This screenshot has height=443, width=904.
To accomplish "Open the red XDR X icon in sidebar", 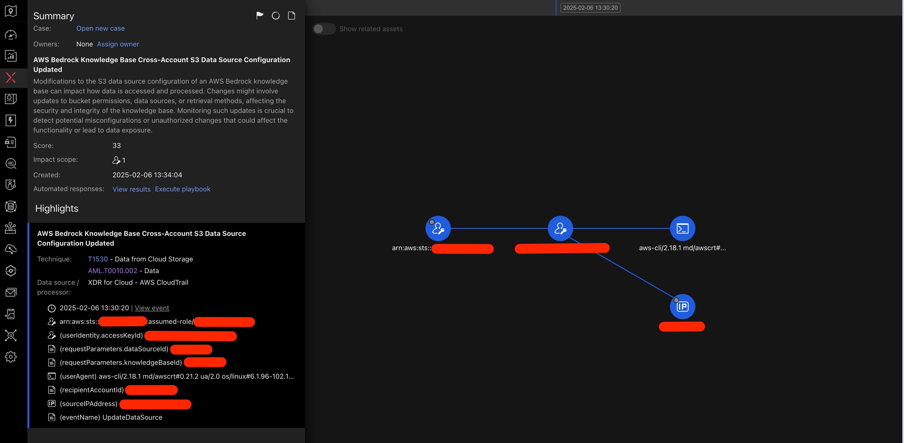I will (x=11, y=78).
